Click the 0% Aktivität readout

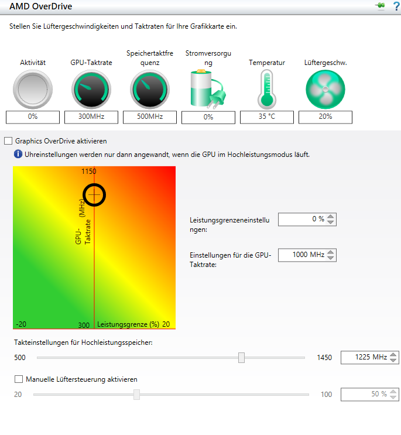(33, 117)
